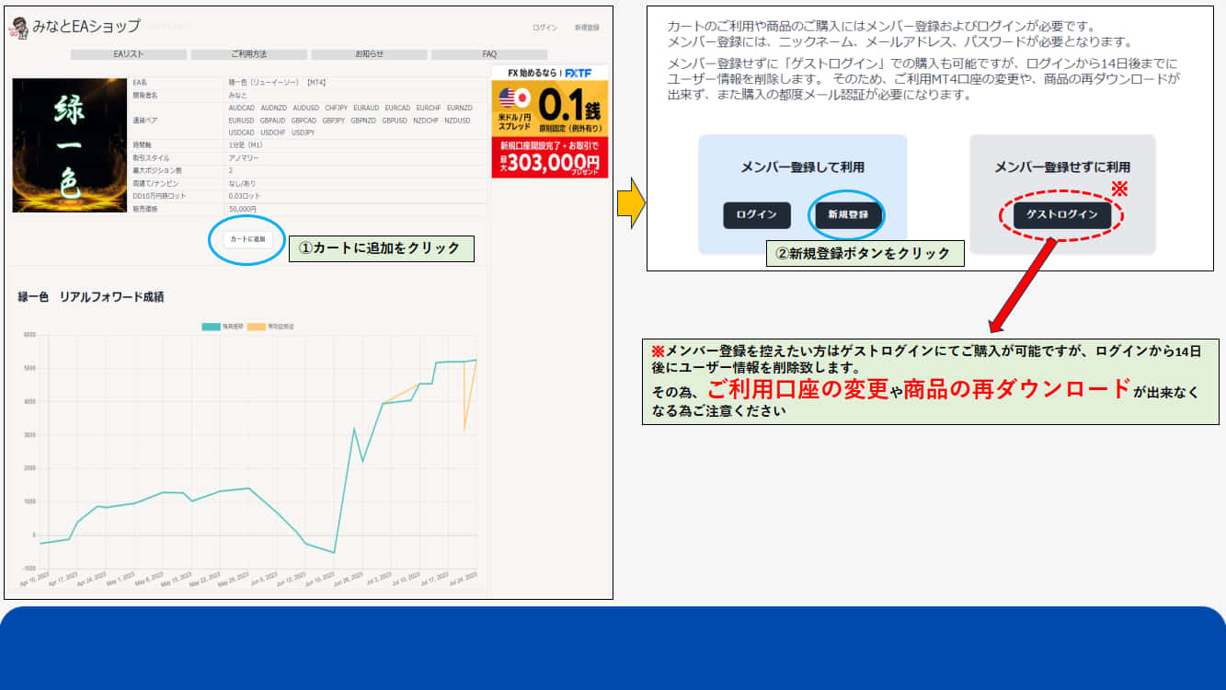Screen dimensions: 1226x690
Task: Click the dark 新規登録 button in member box
Action: (848, 214)
